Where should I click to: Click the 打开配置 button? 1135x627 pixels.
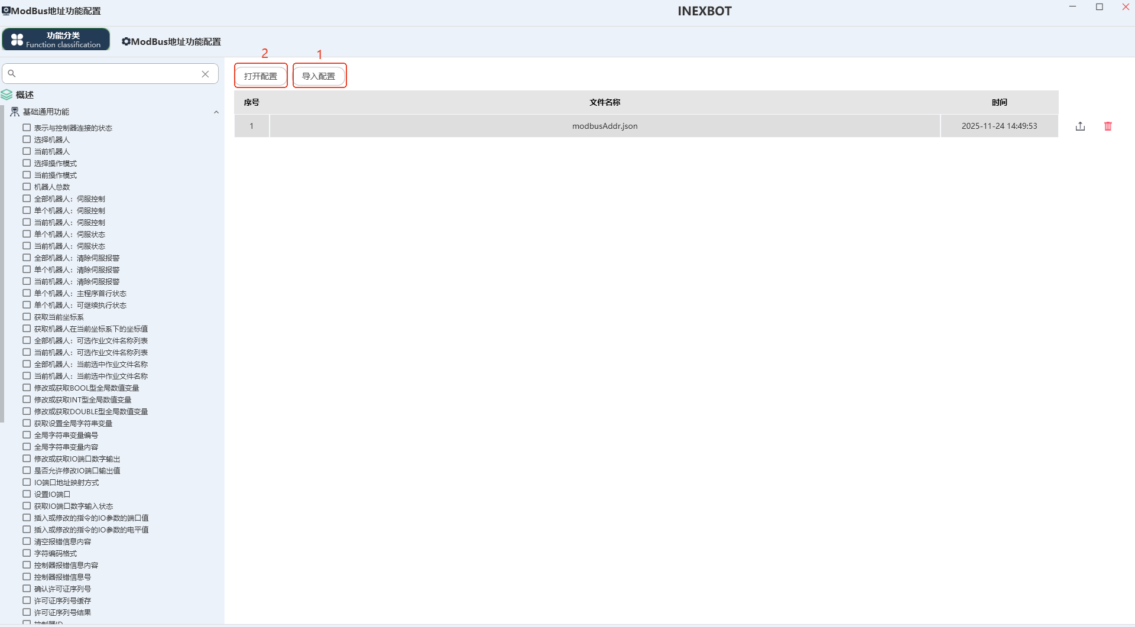click(x=261, y=76)
